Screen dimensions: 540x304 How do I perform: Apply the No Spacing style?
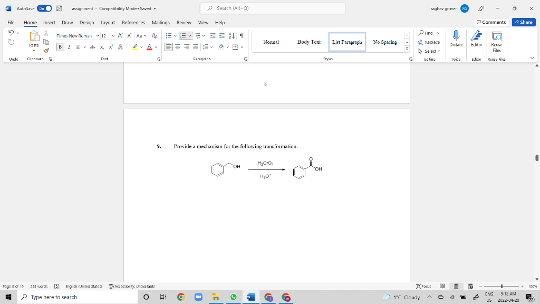[x=385, y=42]
